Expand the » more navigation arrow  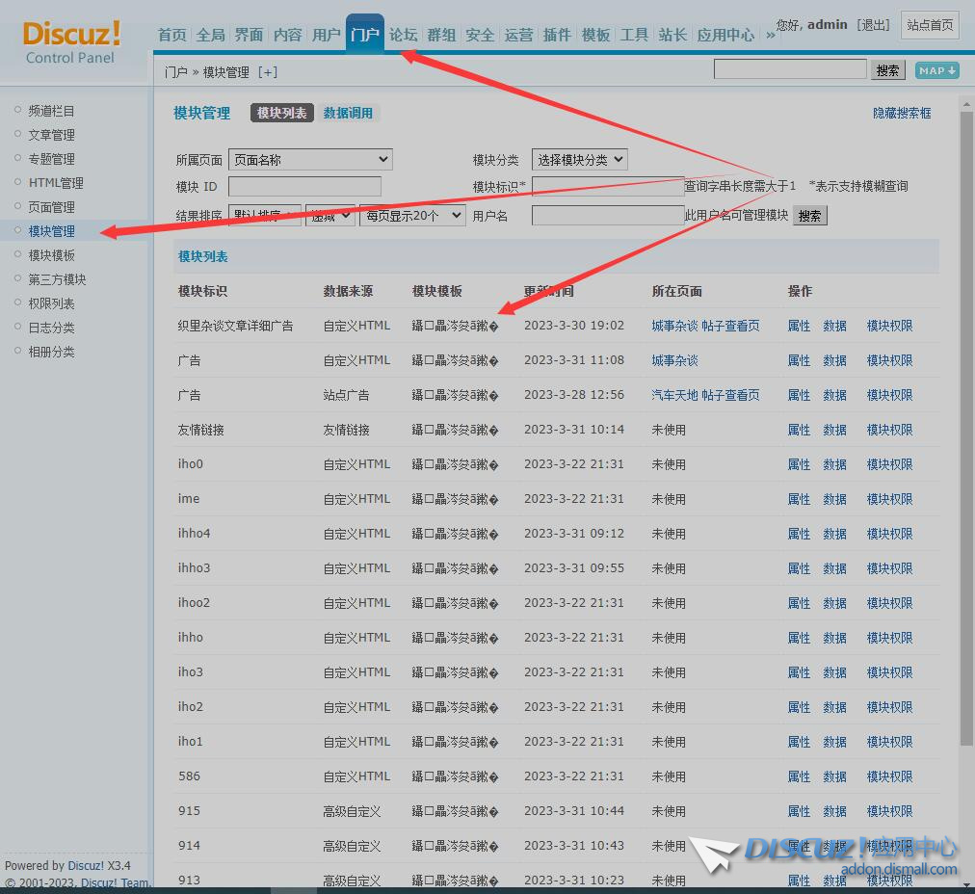click(x=770, y=35)
